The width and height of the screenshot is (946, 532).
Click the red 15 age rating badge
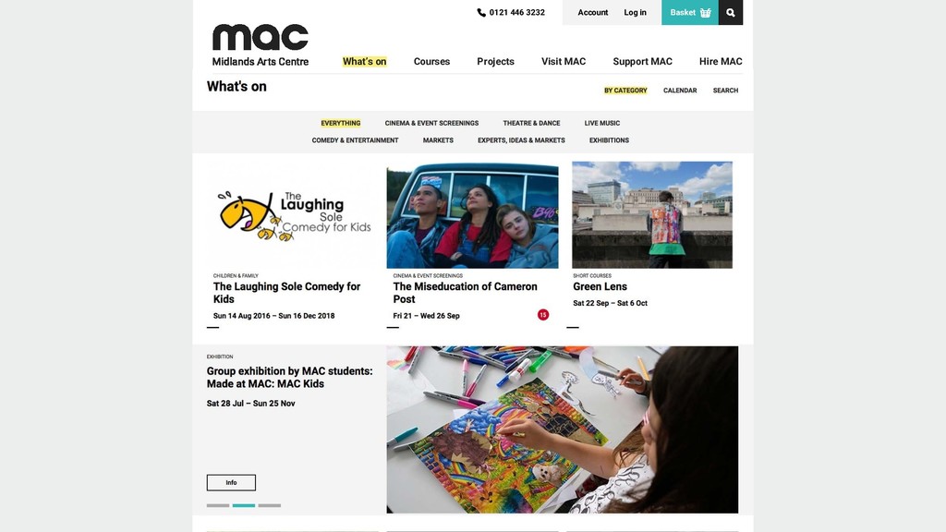(543, 315)
